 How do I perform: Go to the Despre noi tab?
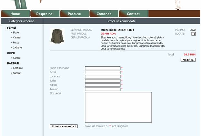45,14
